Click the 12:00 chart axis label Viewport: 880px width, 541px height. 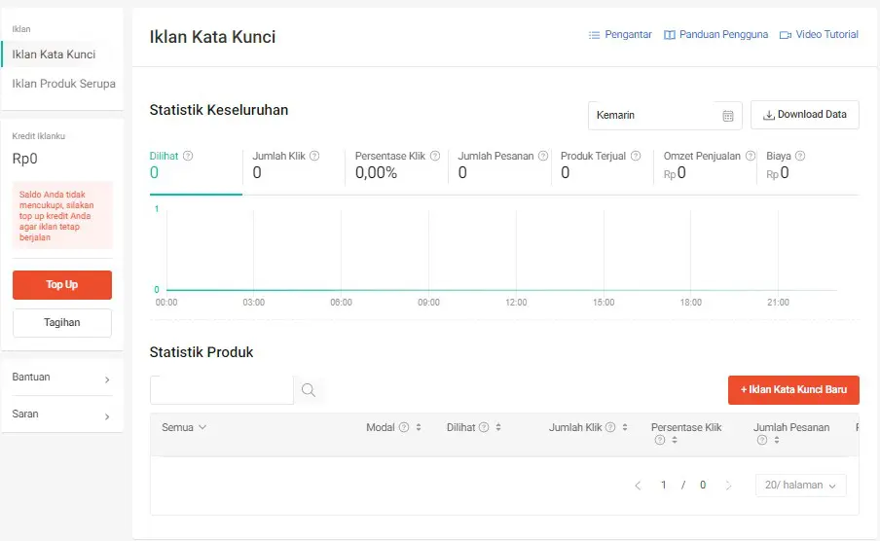[516, 303]
